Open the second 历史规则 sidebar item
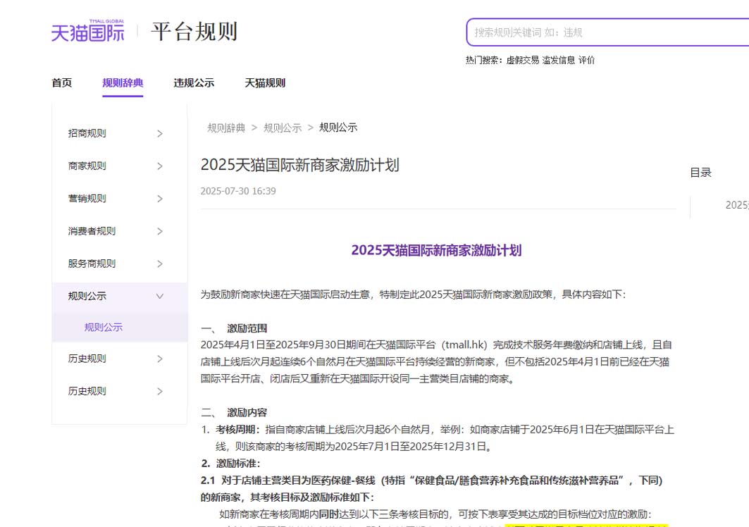 pyautogui.click(x=87, y=391)
